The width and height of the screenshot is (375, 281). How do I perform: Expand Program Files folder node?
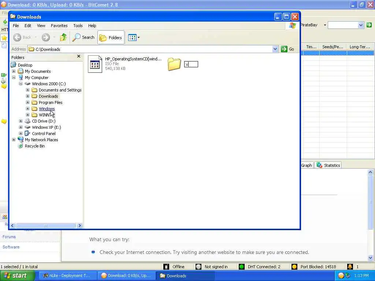click(27, 102)
